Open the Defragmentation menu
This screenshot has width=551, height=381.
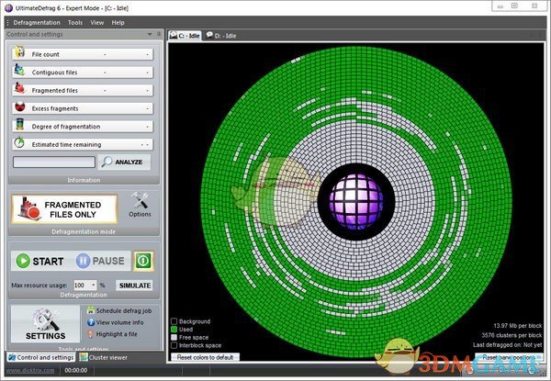[x=37, y=21]
